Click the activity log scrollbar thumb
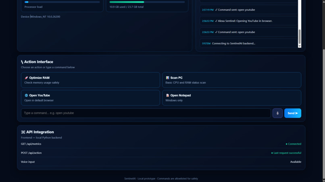325x182 pixels. (300, 37)
